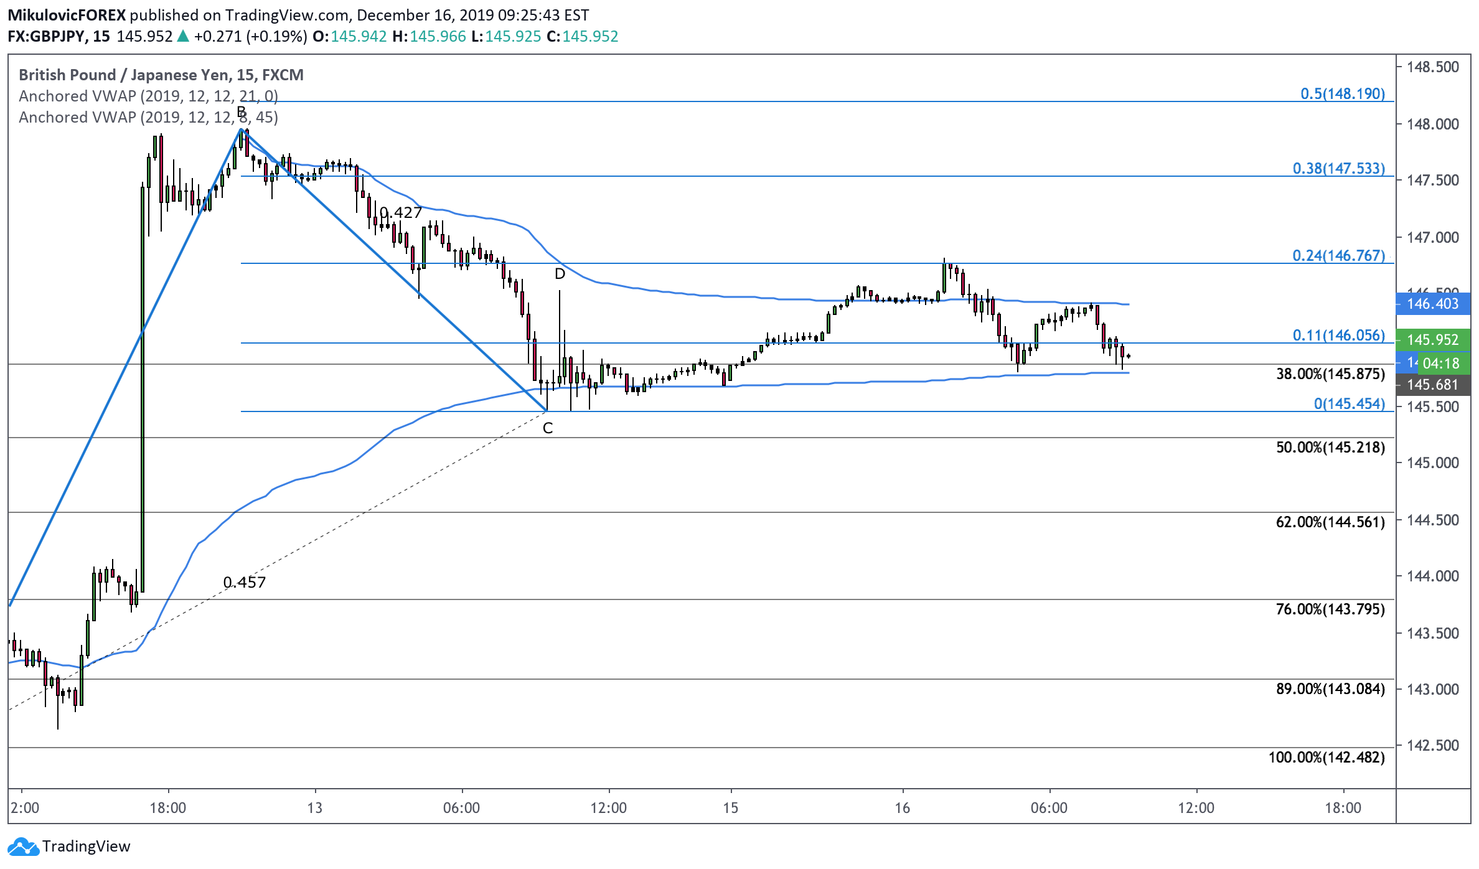This screenshot has height=869, width=1479.
Task: Click the blue 146.403 price tag
Action: click(x=1434, y=304)
